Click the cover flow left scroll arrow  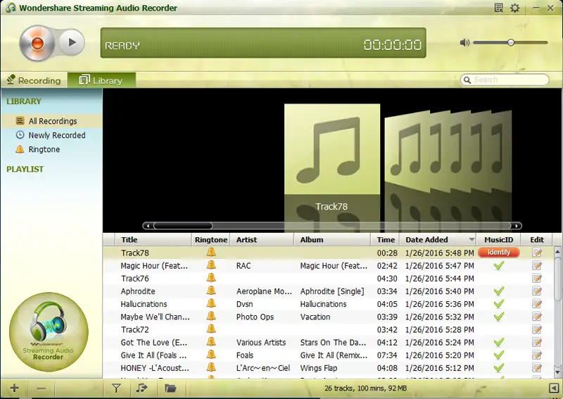pyautogui.click(x=148, y=226)
